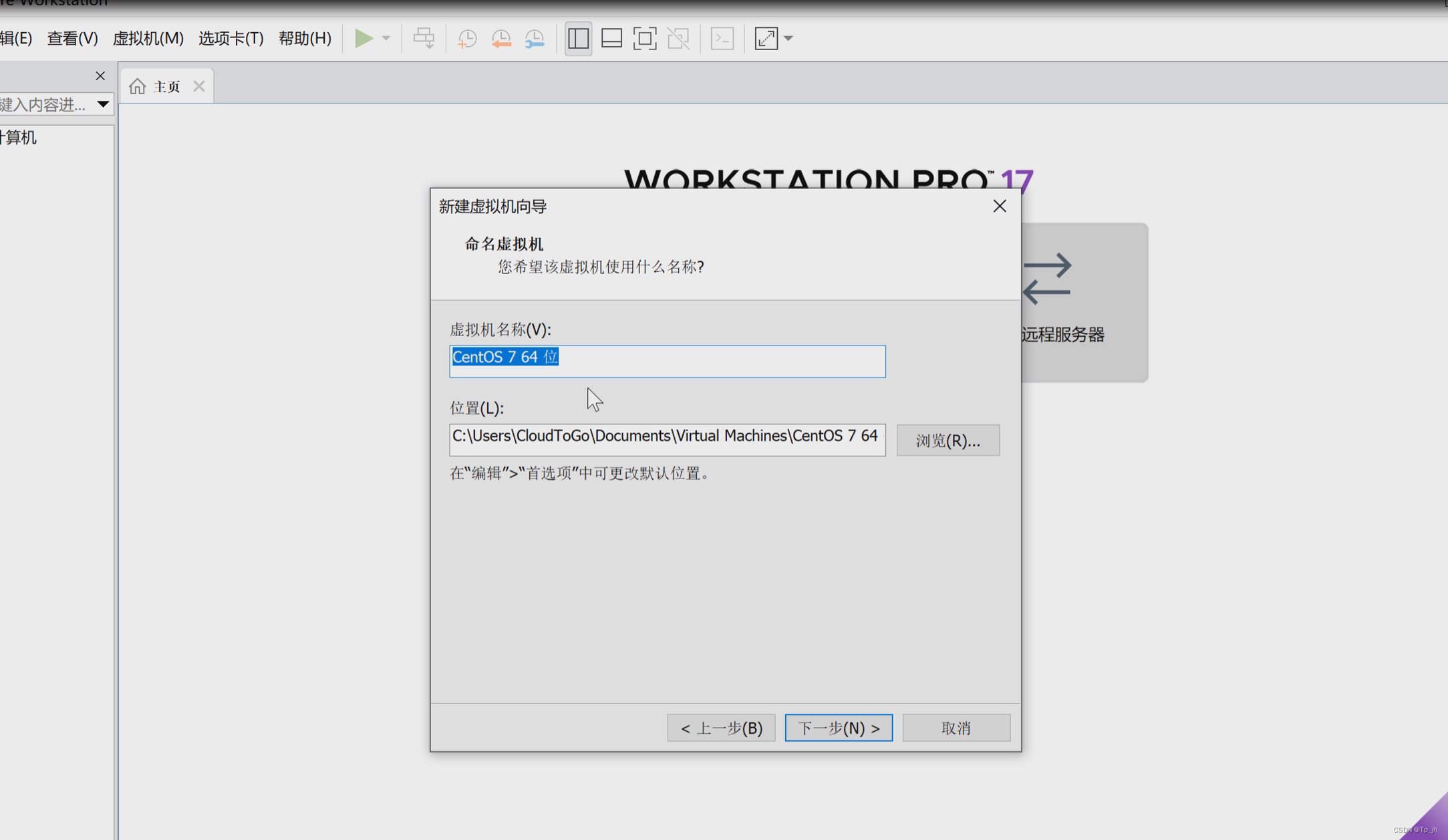
Task: Click the Unity mode toolbar icon
Action: click(x=678, y=38)
